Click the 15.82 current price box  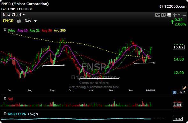click(x=178, y=47)
